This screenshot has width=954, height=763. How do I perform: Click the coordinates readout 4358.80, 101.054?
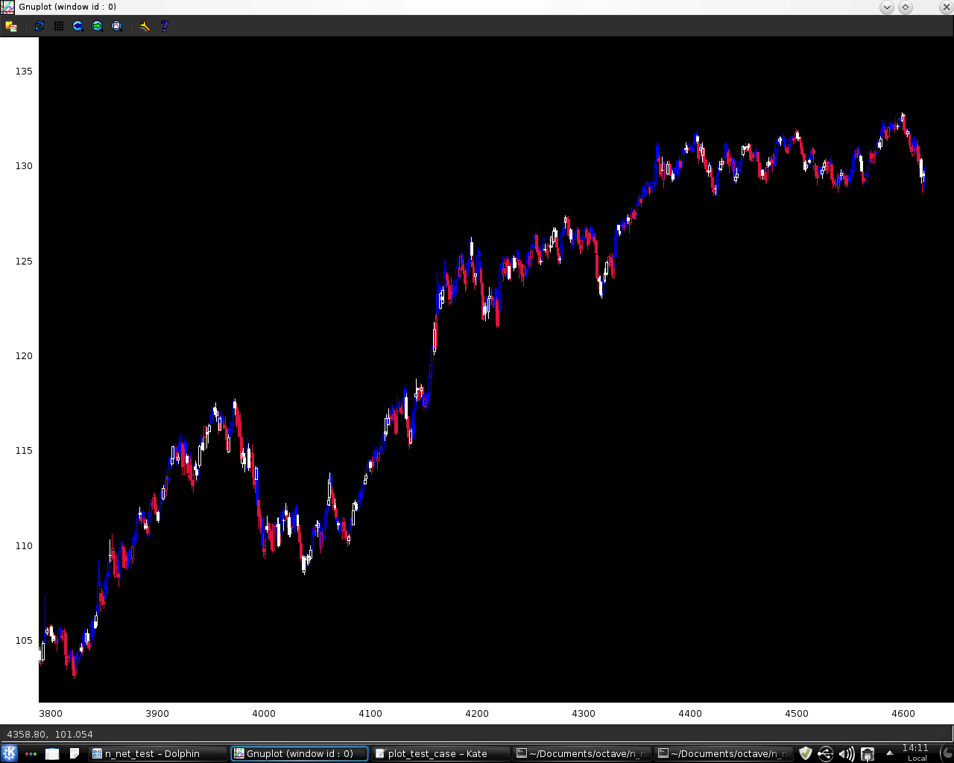pos(50,735)
